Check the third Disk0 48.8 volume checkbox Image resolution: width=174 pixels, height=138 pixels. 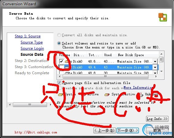61,72
